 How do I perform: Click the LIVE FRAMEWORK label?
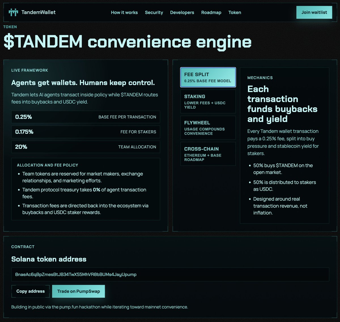click(x=30, y=70)
